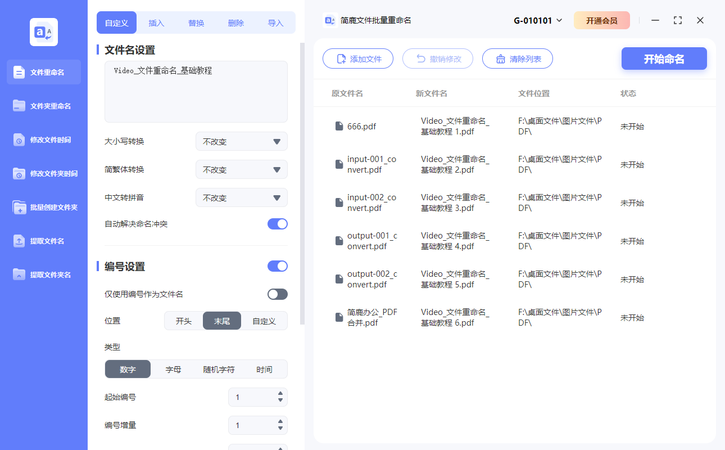
Task: Open the 文件夹重命名 sidebar tool
Action: click(43, 106)
